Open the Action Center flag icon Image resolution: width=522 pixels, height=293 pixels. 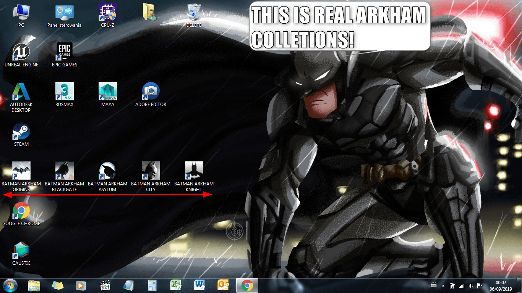point(480,285)
